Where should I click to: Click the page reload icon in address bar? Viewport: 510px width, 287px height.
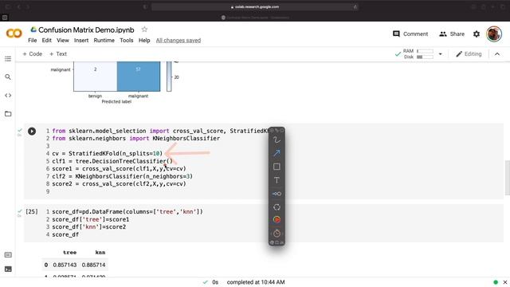(355, 7)
